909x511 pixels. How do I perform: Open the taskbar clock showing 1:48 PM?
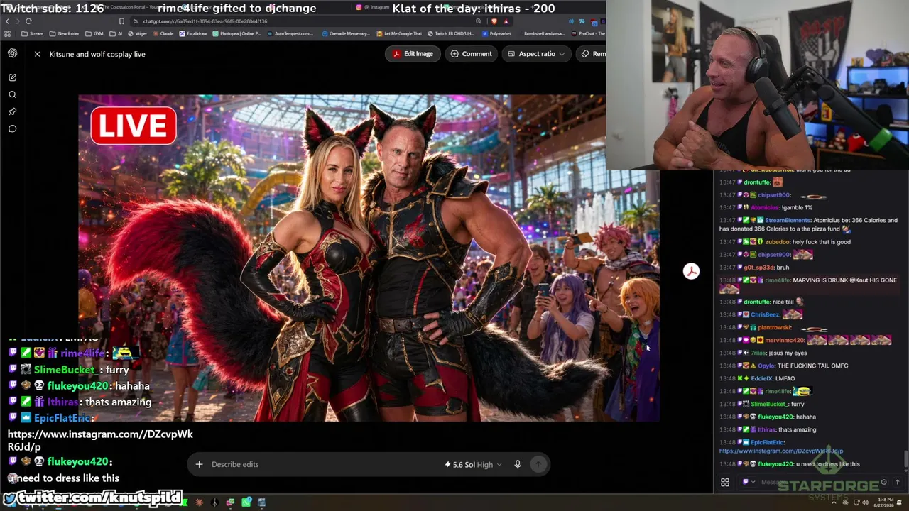[x=884, y=502]
